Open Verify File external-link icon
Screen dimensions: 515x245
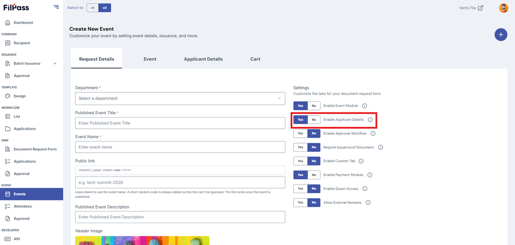(x=480, y=8)
